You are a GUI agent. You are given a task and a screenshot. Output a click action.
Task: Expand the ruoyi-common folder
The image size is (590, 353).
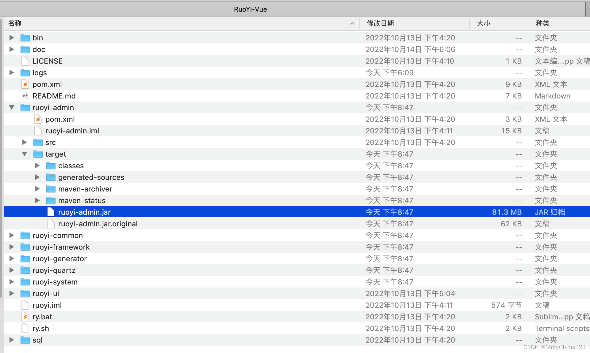coord(12,235)
